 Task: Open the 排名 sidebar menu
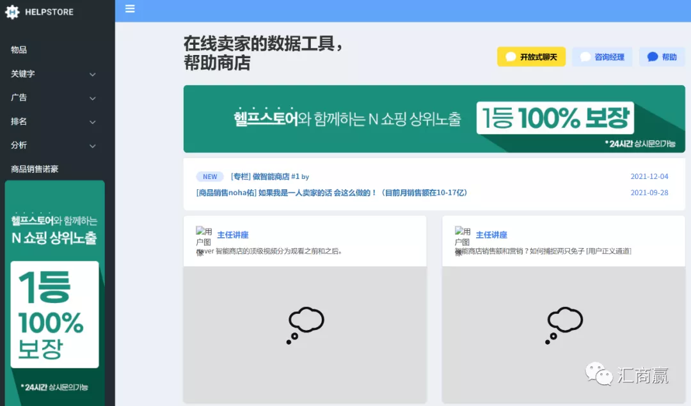coord(19,121)
